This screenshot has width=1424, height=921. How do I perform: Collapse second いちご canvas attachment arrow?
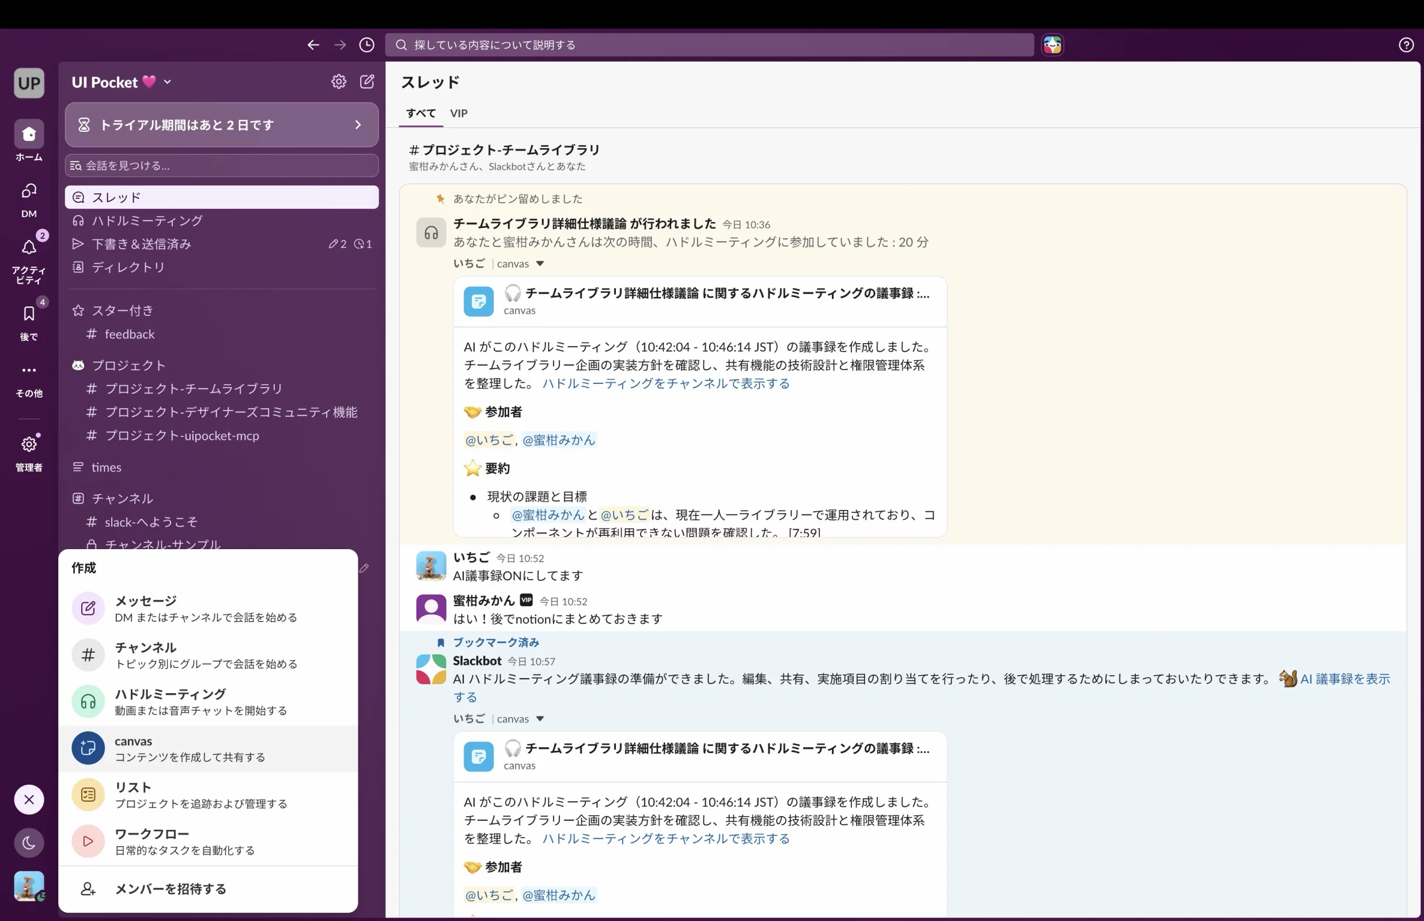pos(540,719)
